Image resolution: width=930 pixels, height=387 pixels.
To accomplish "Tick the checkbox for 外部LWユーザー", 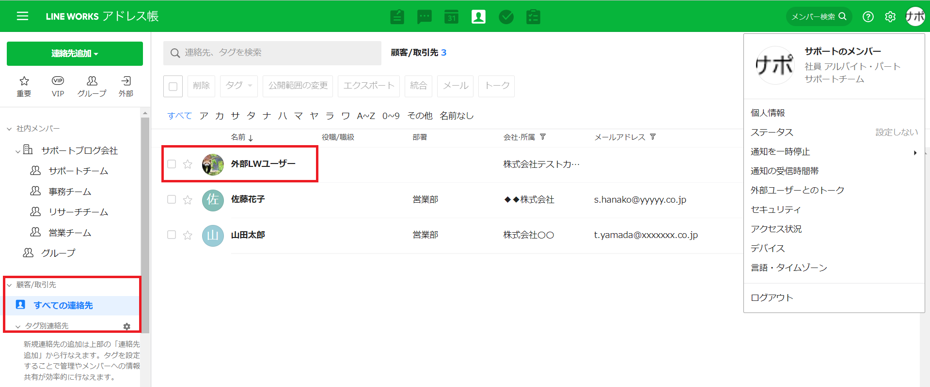I will click(172, 164).
